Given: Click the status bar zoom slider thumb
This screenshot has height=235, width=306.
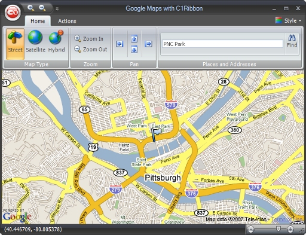Looking at the screenshot, I should pyautogui.click(x=279, y=229).
